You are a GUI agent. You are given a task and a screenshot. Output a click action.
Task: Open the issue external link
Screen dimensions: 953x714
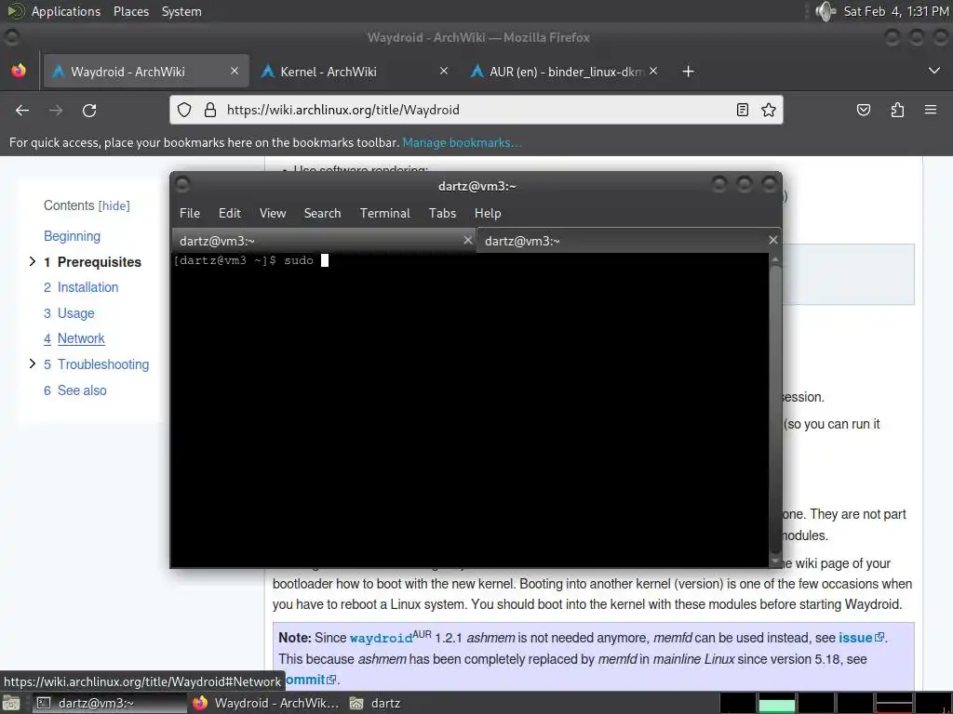861,638
